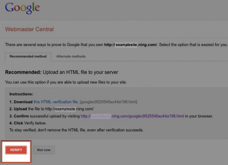Click the red VERIFY button
Image resolution: width=228 pixels, height=165 pixels.
tap(16, 150)
